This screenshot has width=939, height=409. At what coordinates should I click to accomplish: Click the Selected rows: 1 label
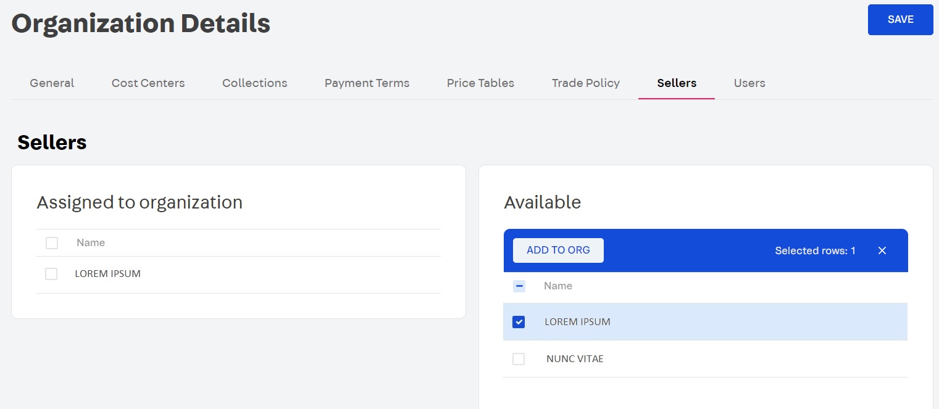(815, 250)
